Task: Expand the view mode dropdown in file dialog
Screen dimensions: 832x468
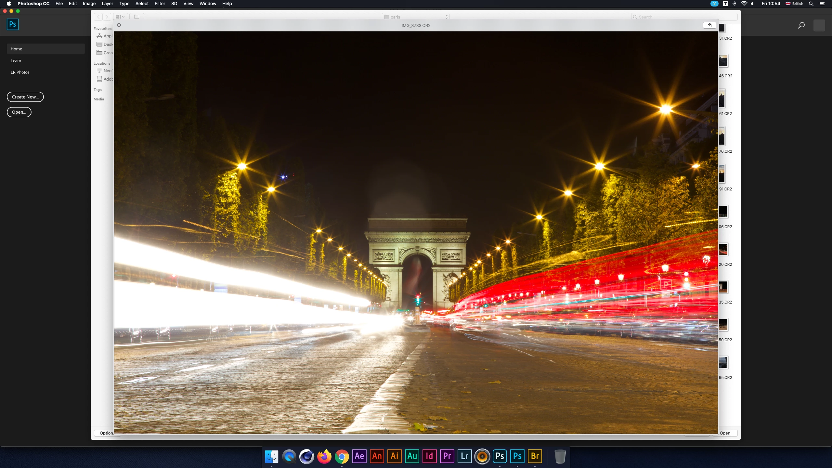Action: (120, 17)
